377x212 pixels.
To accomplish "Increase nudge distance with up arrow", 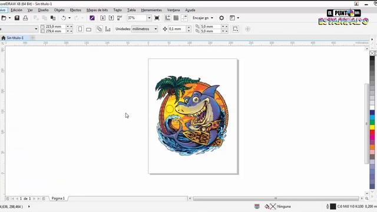I will click(x=188, y=28).
